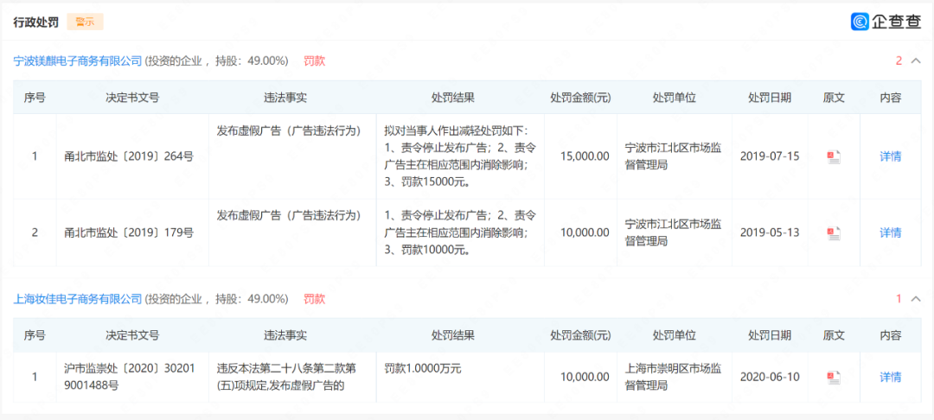This screenshot has width=934, height=420.
Task: Click 决定书文号 header in first table
Action: 132,98
